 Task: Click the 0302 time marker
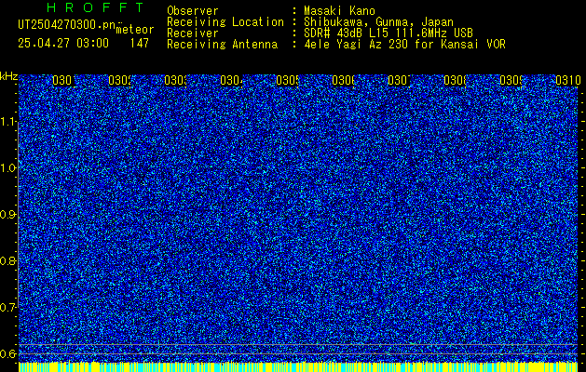[x=118, y=80]
